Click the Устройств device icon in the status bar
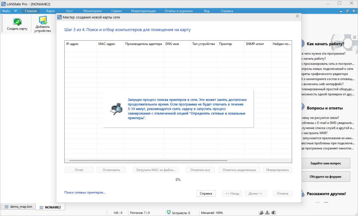Viewport: 358px width, 216px height. coord(169,212)
